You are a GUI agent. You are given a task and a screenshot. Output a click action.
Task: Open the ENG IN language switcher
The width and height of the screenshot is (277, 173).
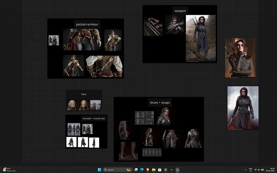(x=251, y=170)
